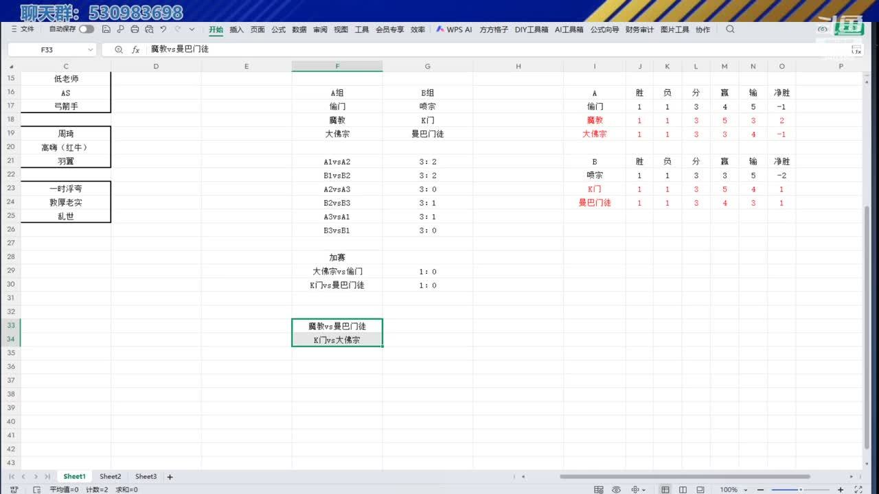The height and width of the screenshot is (494, 879).
Task: Toggle the eye reading mode icon in status bar
Action: (x=616, y=490)
